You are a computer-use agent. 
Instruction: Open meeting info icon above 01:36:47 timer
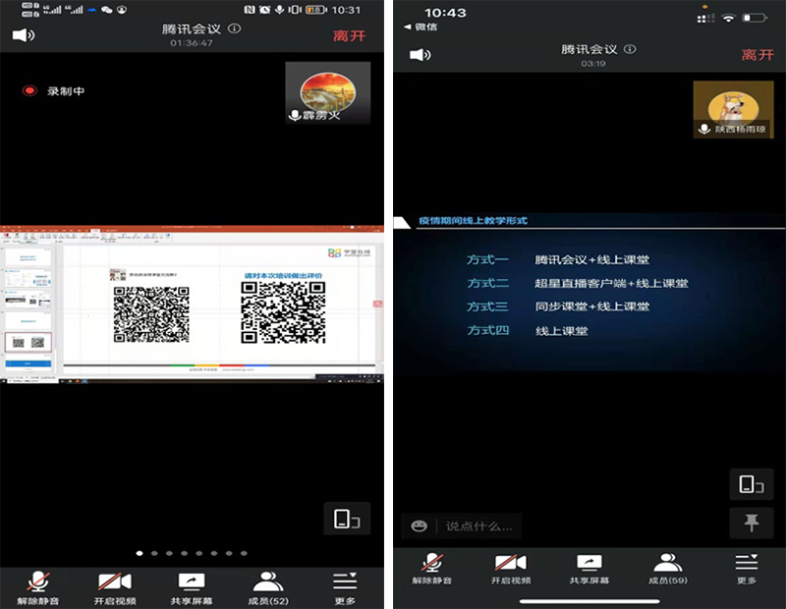click(234, 28)
